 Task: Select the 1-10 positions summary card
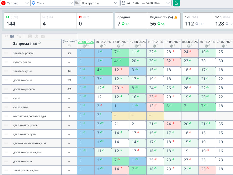tap(223, 21)
